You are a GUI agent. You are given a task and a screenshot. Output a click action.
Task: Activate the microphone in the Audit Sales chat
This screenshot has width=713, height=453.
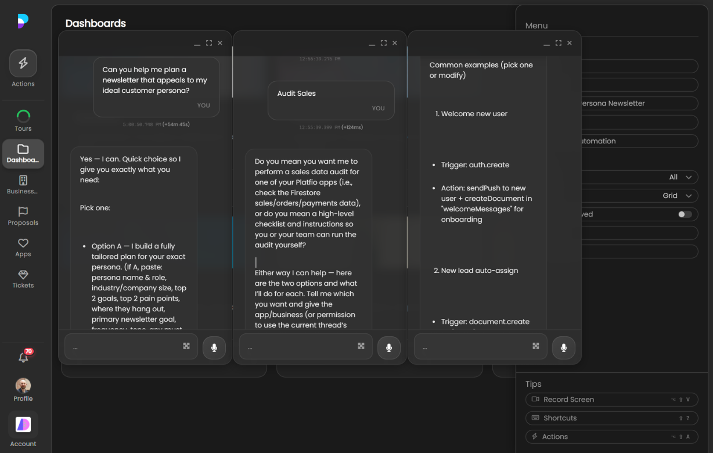tap(389, 348)
